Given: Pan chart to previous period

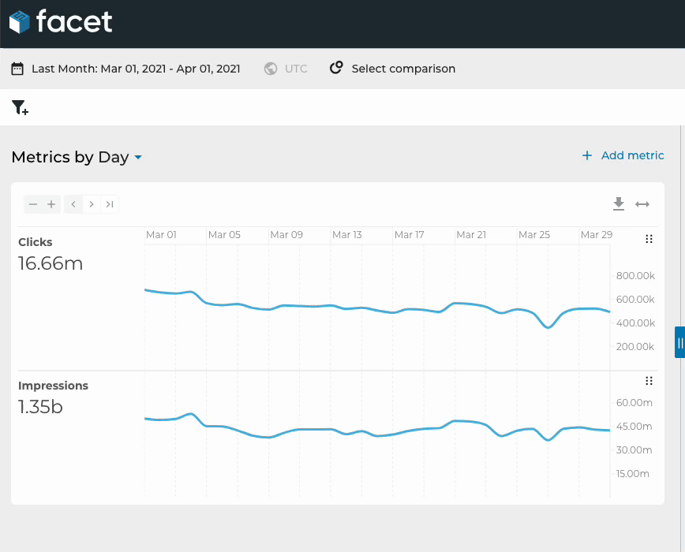Looking at the screenshot, I should point(73,204).
